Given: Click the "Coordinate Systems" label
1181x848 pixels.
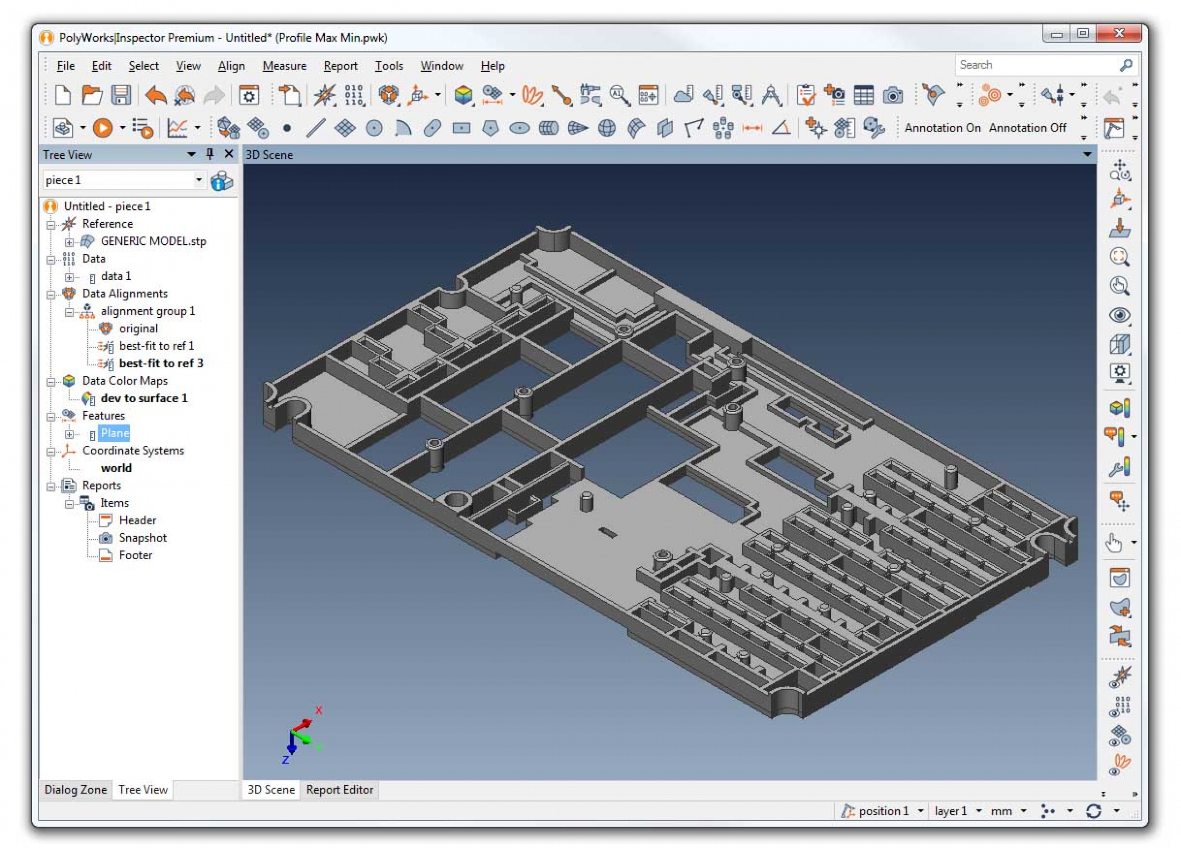Looking at the screenshot, I should [133, 450].
